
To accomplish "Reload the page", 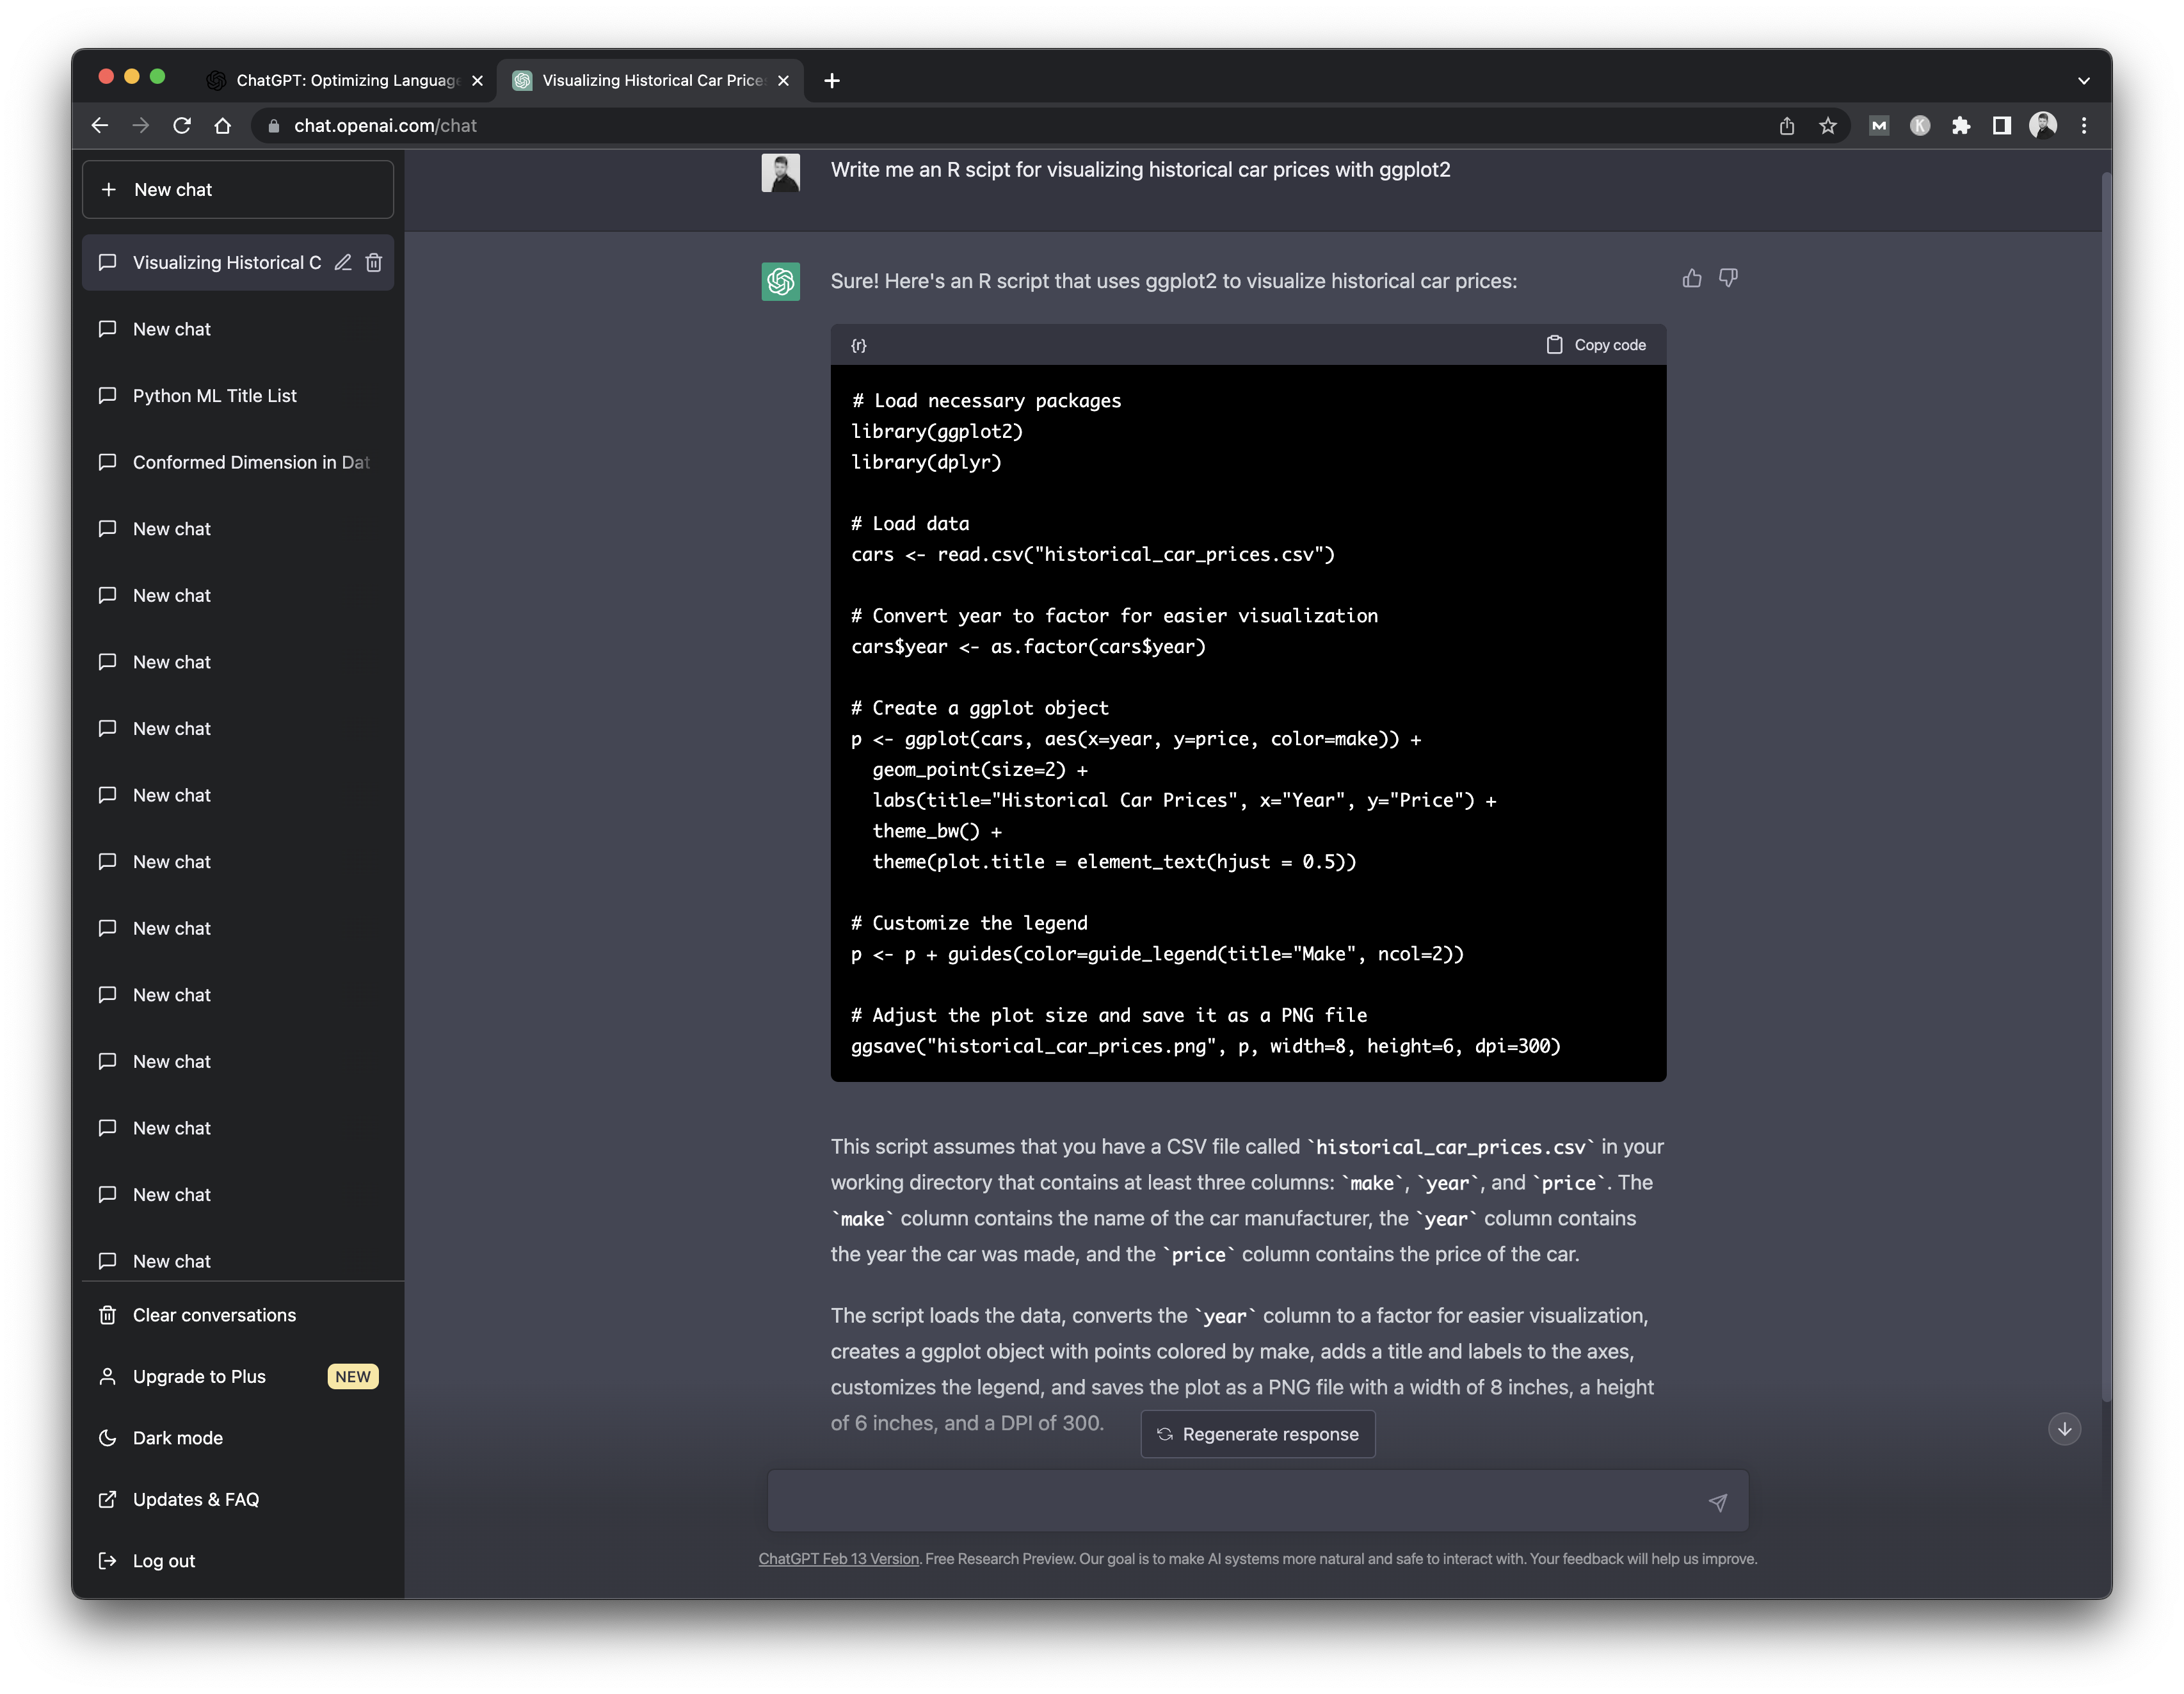I will (181, 126).
